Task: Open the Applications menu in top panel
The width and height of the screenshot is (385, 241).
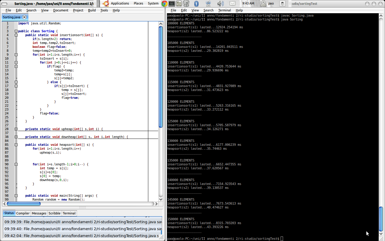Action: click(x=120, y=4)
